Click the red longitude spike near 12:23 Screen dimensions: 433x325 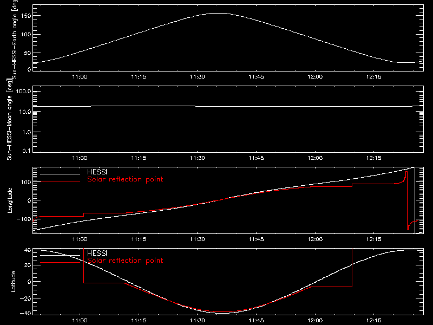[407, 200]
